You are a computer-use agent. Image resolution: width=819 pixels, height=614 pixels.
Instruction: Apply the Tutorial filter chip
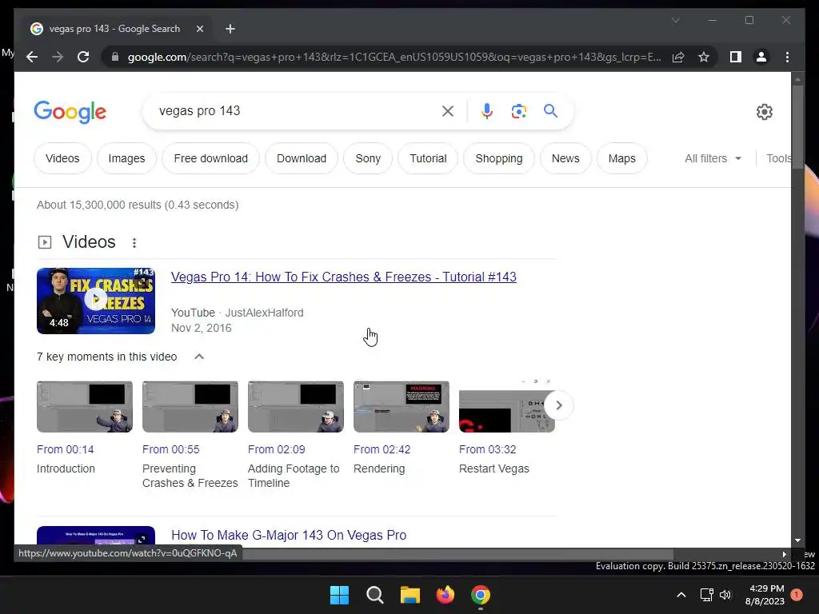[428, 158]
